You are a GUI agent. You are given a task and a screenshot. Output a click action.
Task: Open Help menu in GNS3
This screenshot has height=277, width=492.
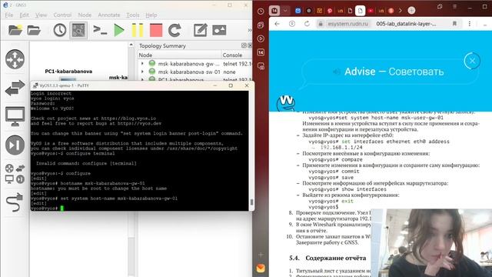[x=151, y=15]
